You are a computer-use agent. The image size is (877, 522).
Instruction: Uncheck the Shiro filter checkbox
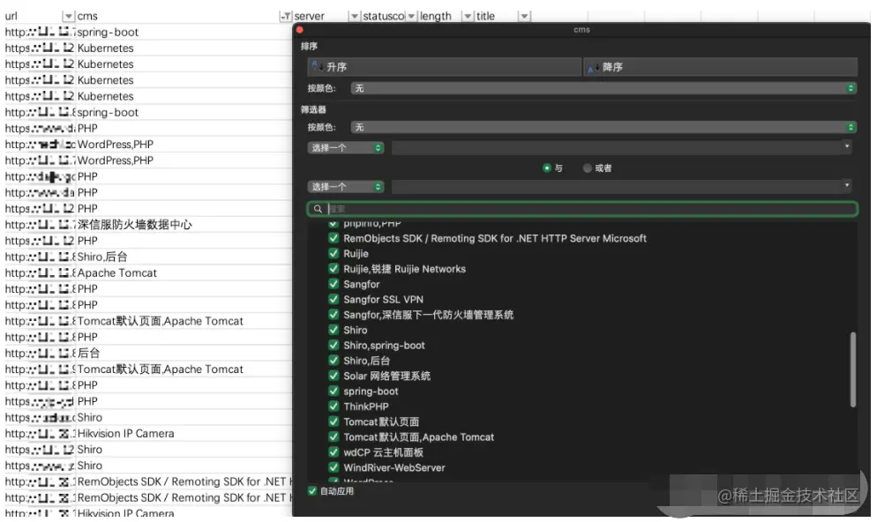(x=334, y=330)
